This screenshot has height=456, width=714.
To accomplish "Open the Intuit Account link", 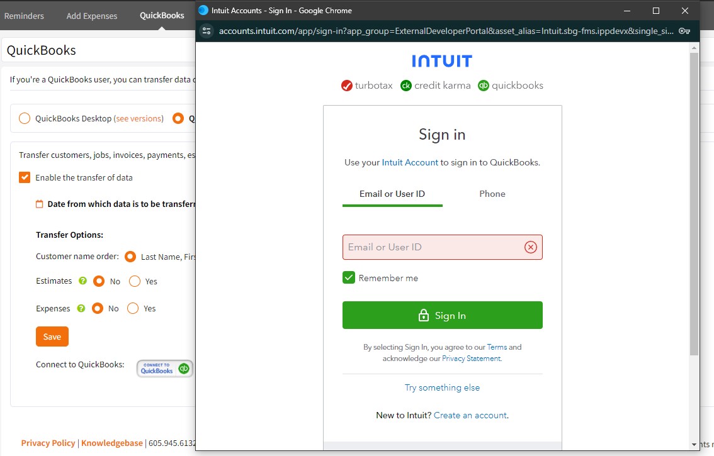I will (x=410, y=162).
